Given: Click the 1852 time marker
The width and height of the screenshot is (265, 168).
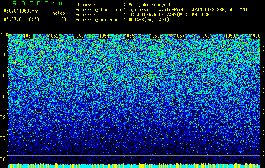Looking at the screenshot, I should 54,36.
